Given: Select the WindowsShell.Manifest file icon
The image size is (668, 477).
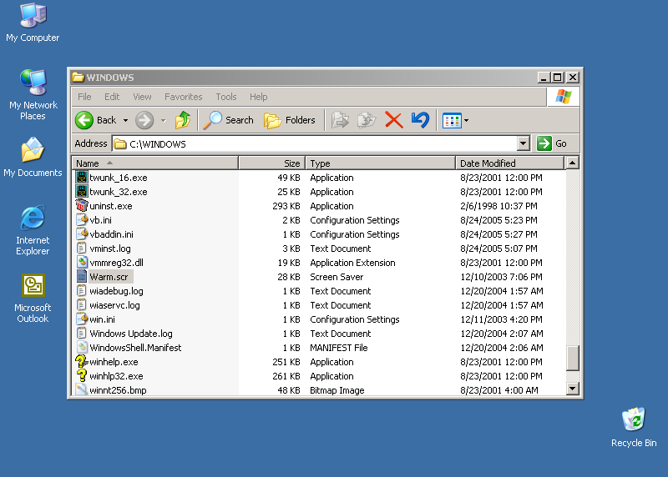Looking at the screenshot, I should click(x=81, y=348).
